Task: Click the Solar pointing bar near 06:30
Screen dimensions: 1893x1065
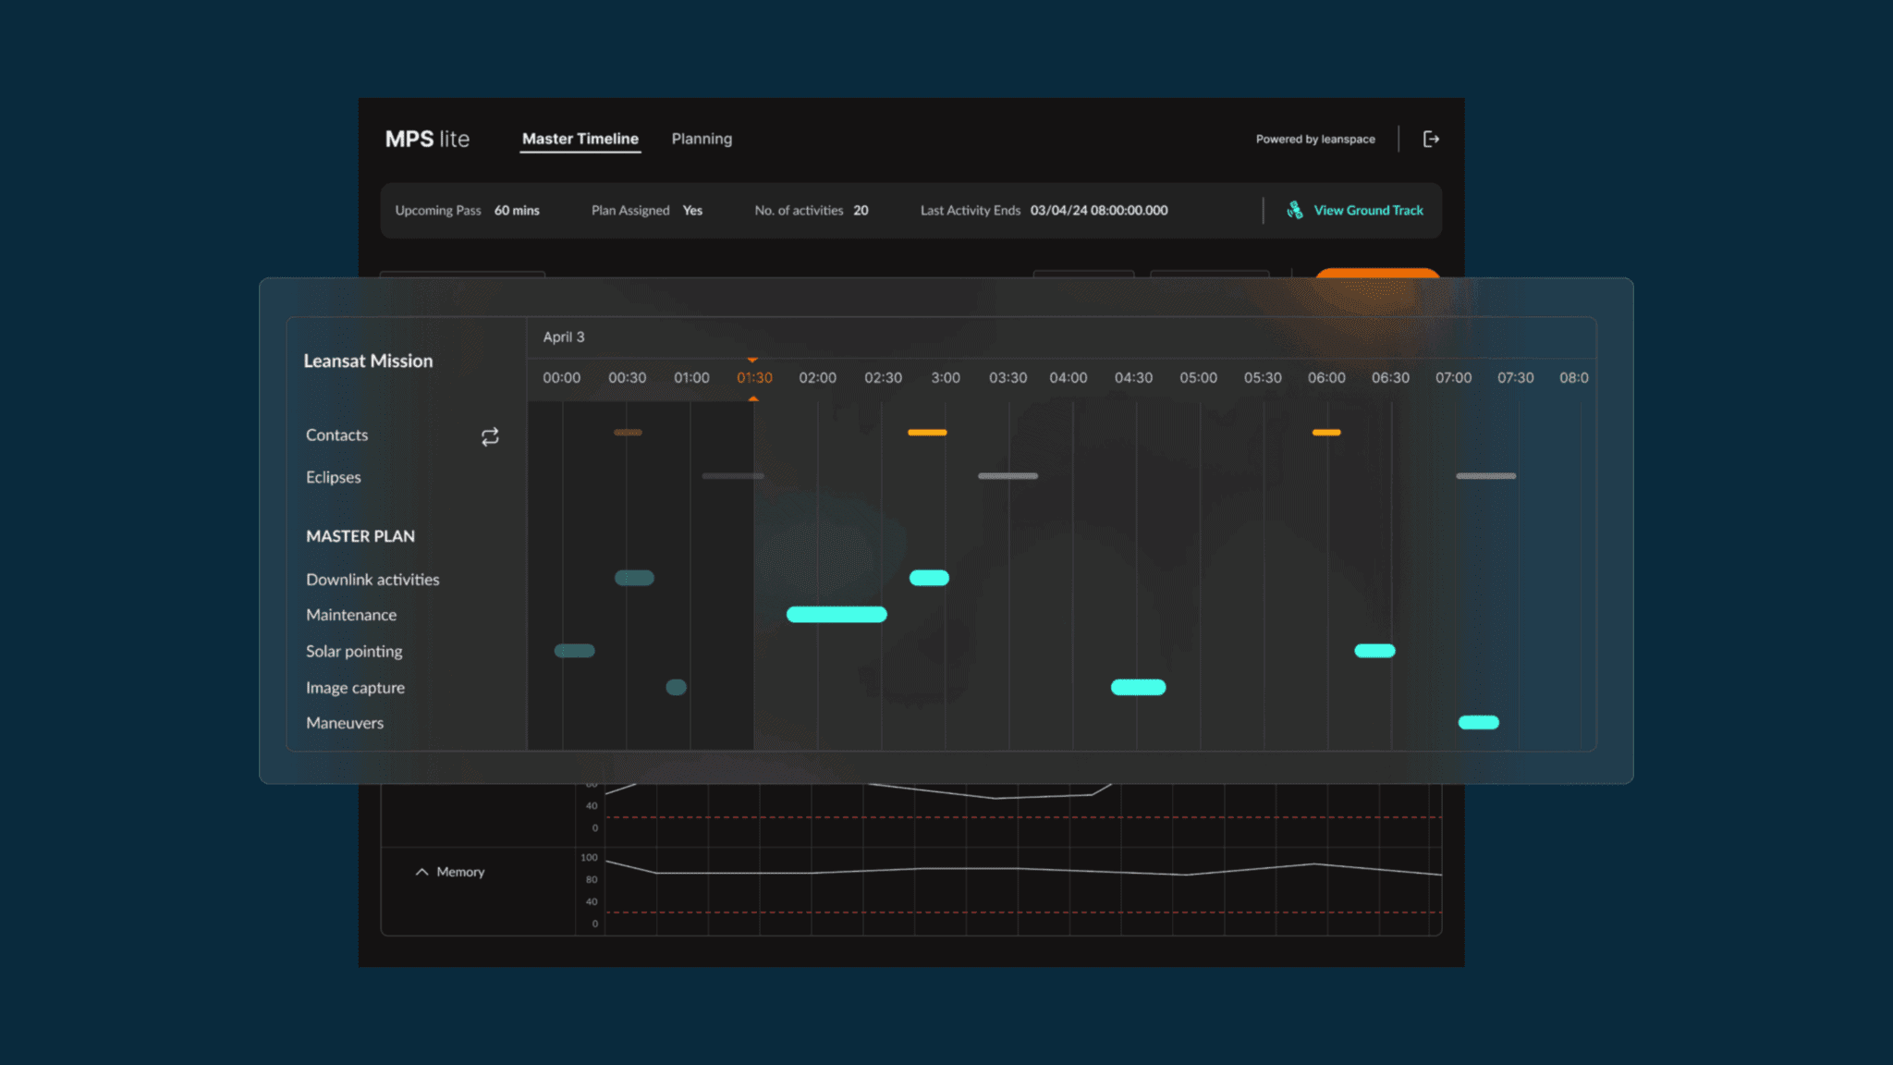Action: [1375, 651]
